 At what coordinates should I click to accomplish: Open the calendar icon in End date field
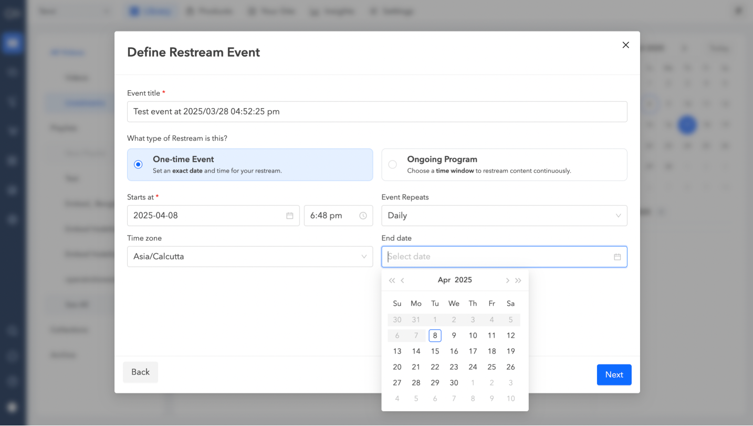pyautogui.click(x=617, y=257)
